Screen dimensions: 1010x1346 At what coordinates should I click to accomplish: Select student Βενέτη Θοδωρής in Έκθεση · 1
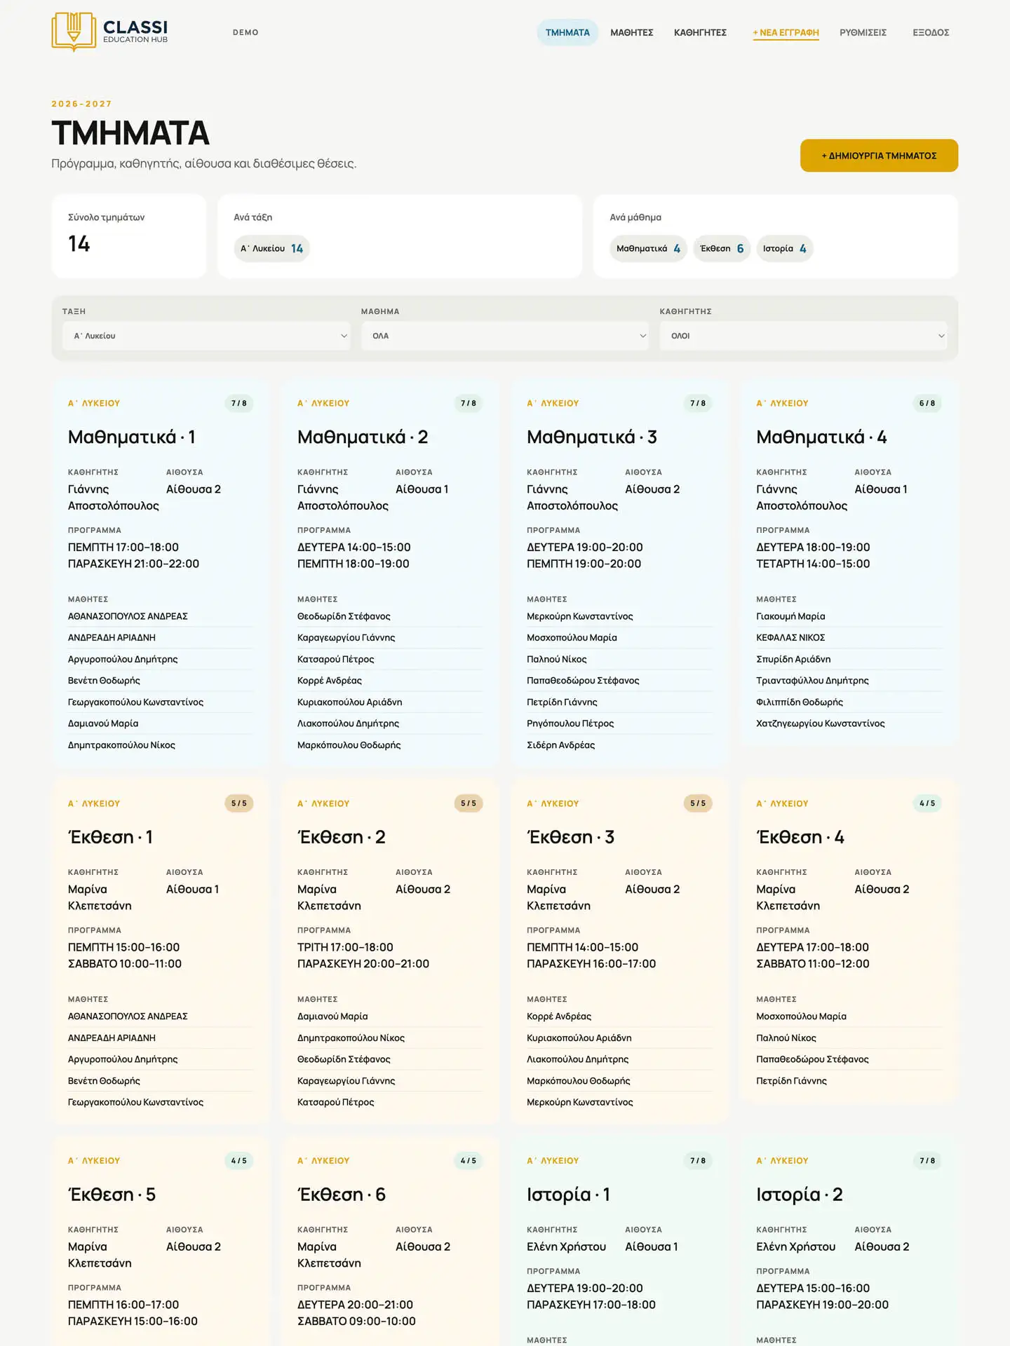click(104, 1081)
